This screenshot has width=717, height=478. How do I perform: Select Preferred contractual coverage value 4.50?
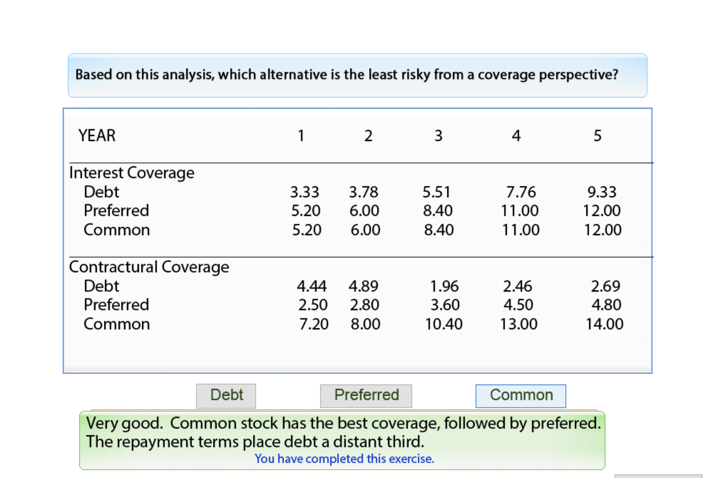[x=518, y=305]
